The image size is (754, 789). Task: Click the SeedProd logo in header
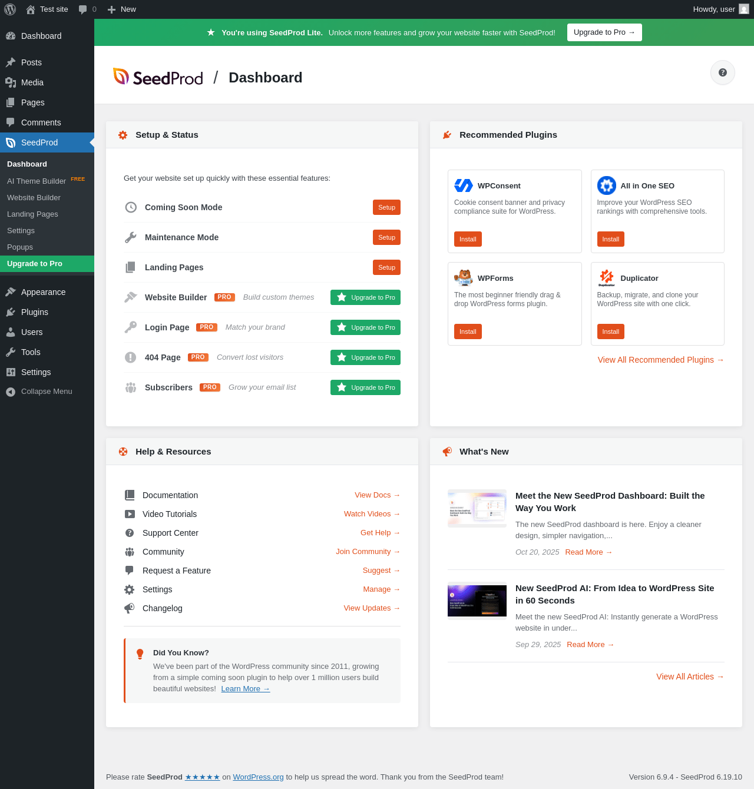point(158,77)
